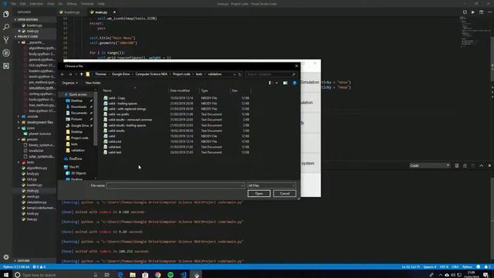Viewport: 494px width, 278px height.
Task: Open the output channel dropdown showing Code
Action: 429,165
